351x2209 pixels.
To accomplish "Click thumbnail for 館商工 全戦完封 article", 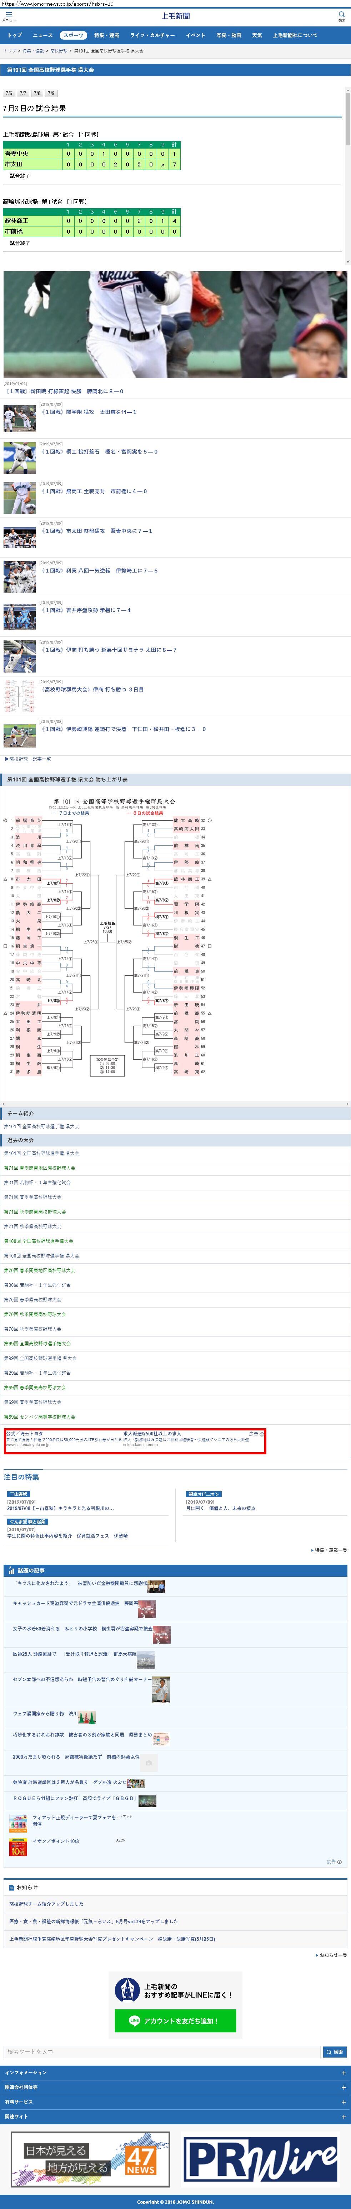I will (20, 498).
